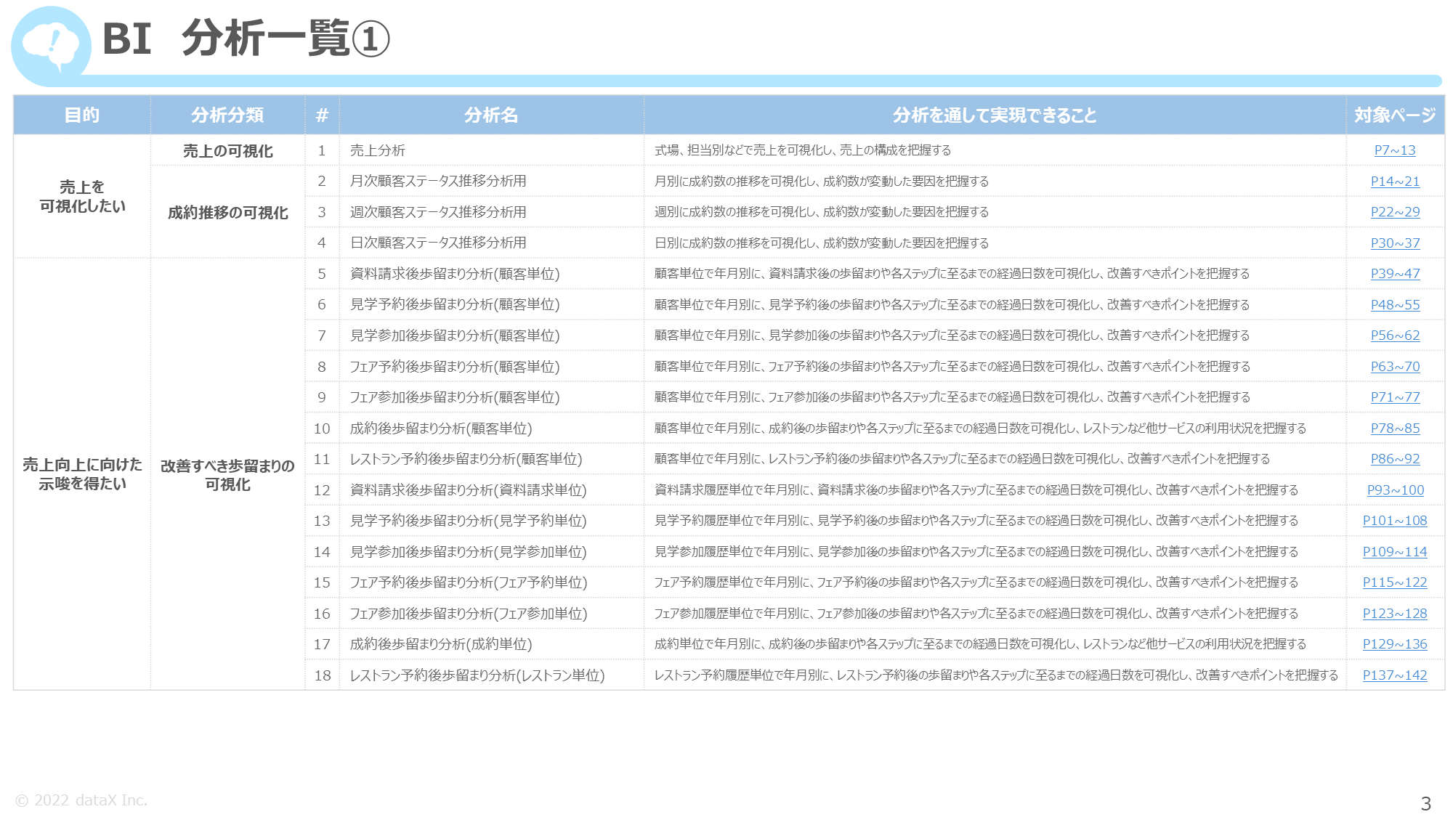
Task: Open the P14~21 page link
Action: (1394, 182)
